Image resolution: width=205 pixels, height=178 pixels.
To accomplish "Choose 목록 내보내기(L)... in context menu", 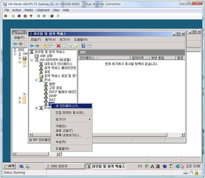I will tap(71, 135).
